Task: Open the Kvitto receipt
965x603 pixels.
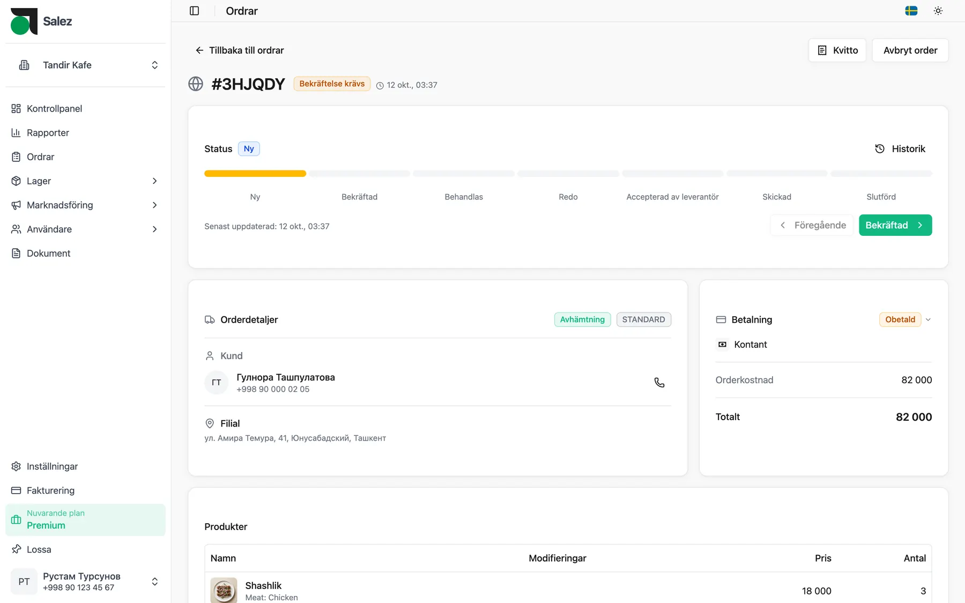Action: point(837,50)
